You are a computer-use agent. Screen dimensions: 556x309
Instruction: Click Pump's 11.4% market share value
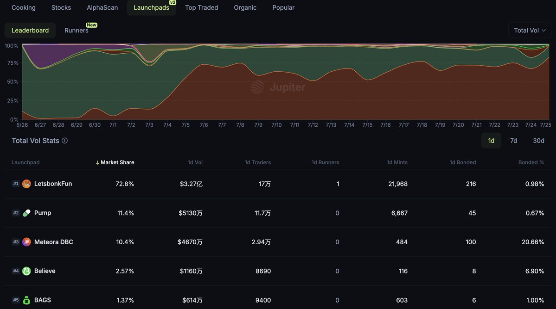[x=126, y=213]
